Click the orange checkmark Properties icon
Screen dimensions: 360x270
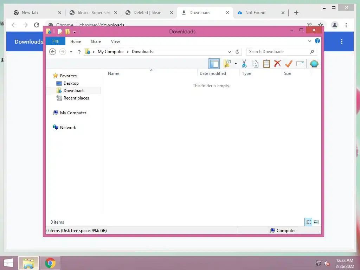point(289,64)
